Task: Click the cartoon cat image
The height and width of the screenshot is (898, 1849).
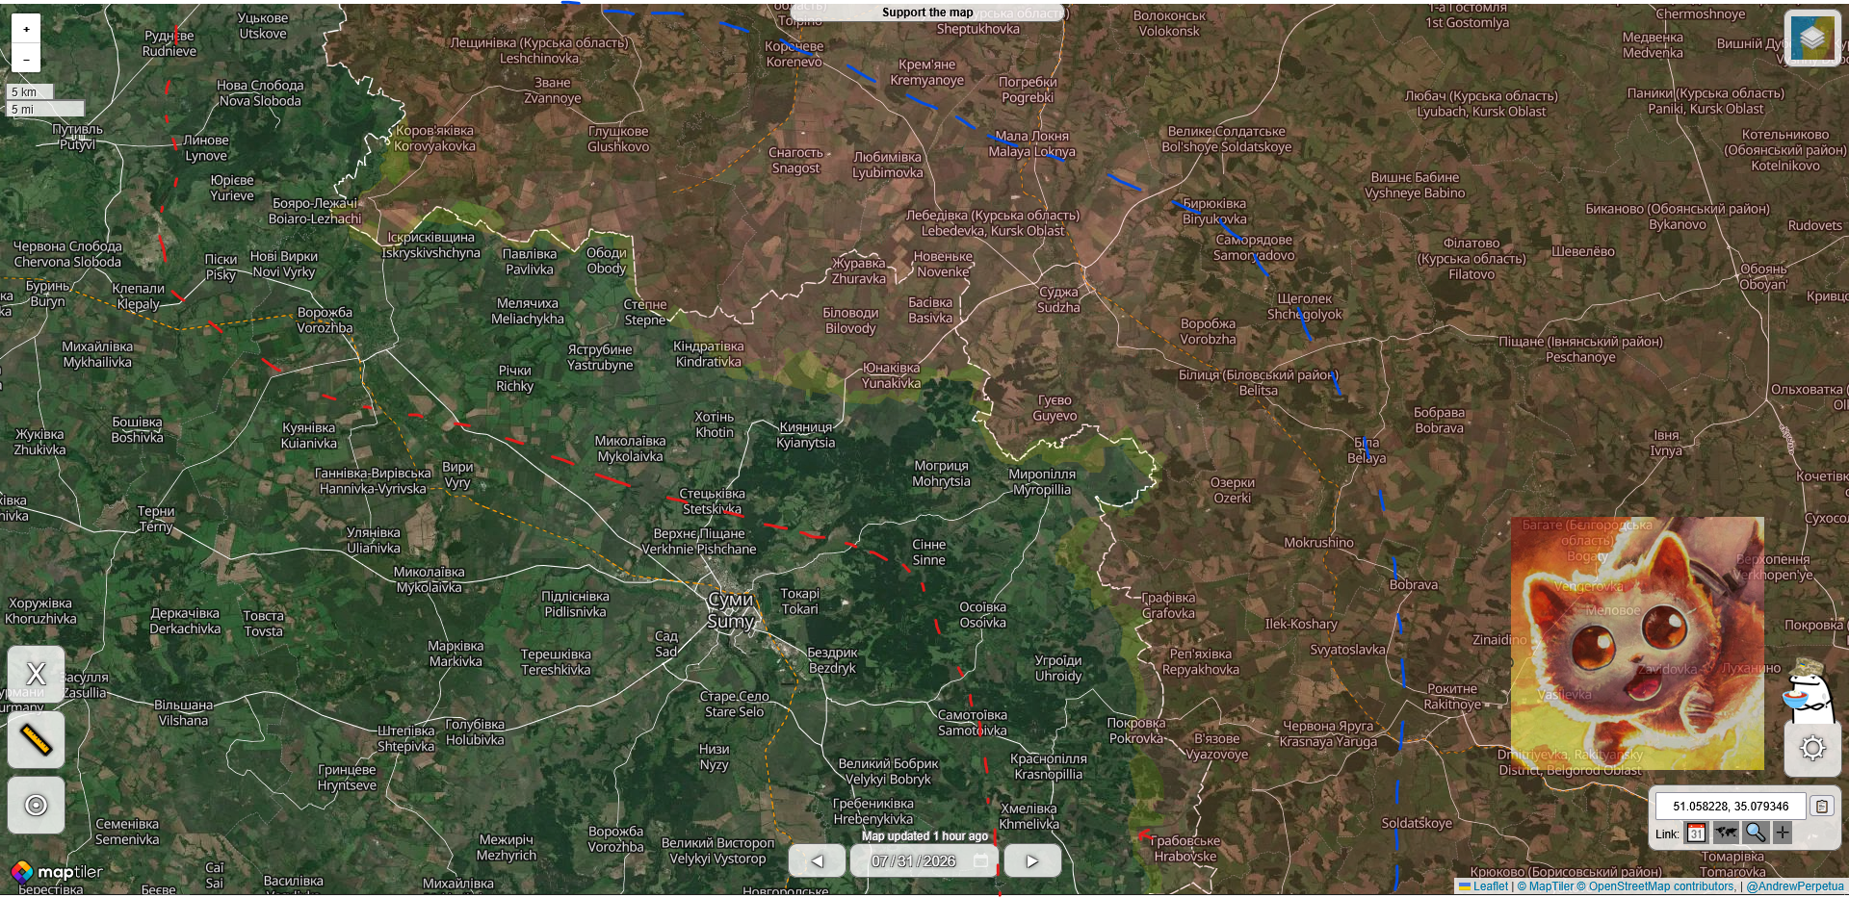Action: (1637, 643)
